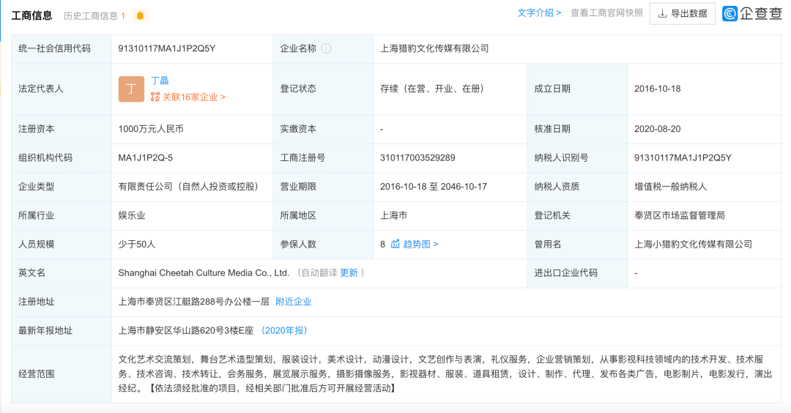The width and height of the screenshot is (791, 413).
Task: Open the 趋势图 trend chart link
Action: pyautogui.click(x=415, y=244)
